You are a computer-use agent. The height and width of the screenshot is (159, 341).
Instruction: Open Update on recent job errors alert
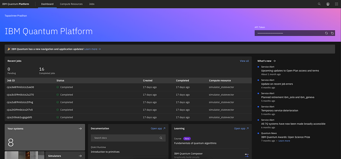click(x=277, y=84)
